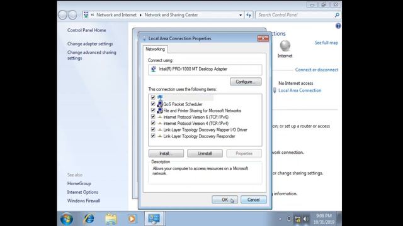Close the Local Area Connection Properties dialog
Viewport: 403px width, 226px height.
(263, 38)
